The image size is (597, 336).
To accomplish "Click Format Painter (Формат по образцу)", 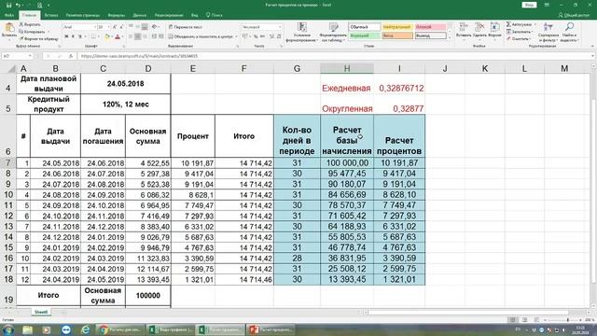I will click(38, 39).
